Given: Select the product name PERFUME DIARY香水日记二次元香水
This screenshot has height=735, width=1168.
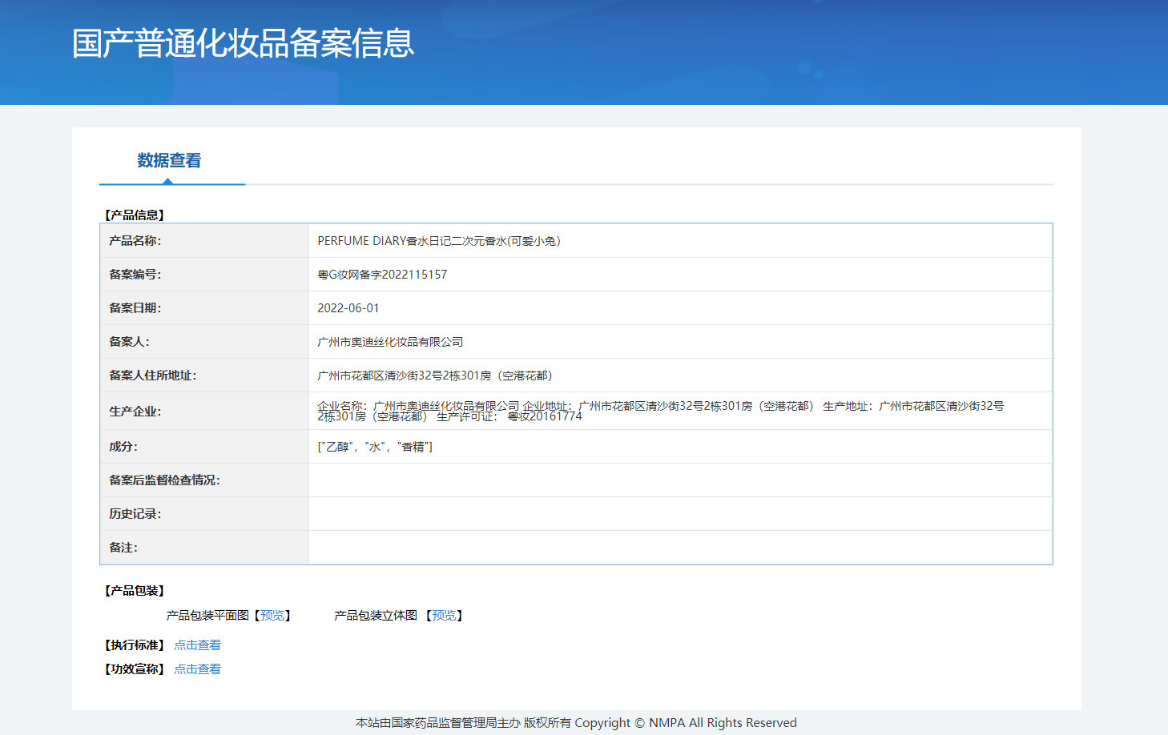Looking at the screenshot, I should click(439, 240).
